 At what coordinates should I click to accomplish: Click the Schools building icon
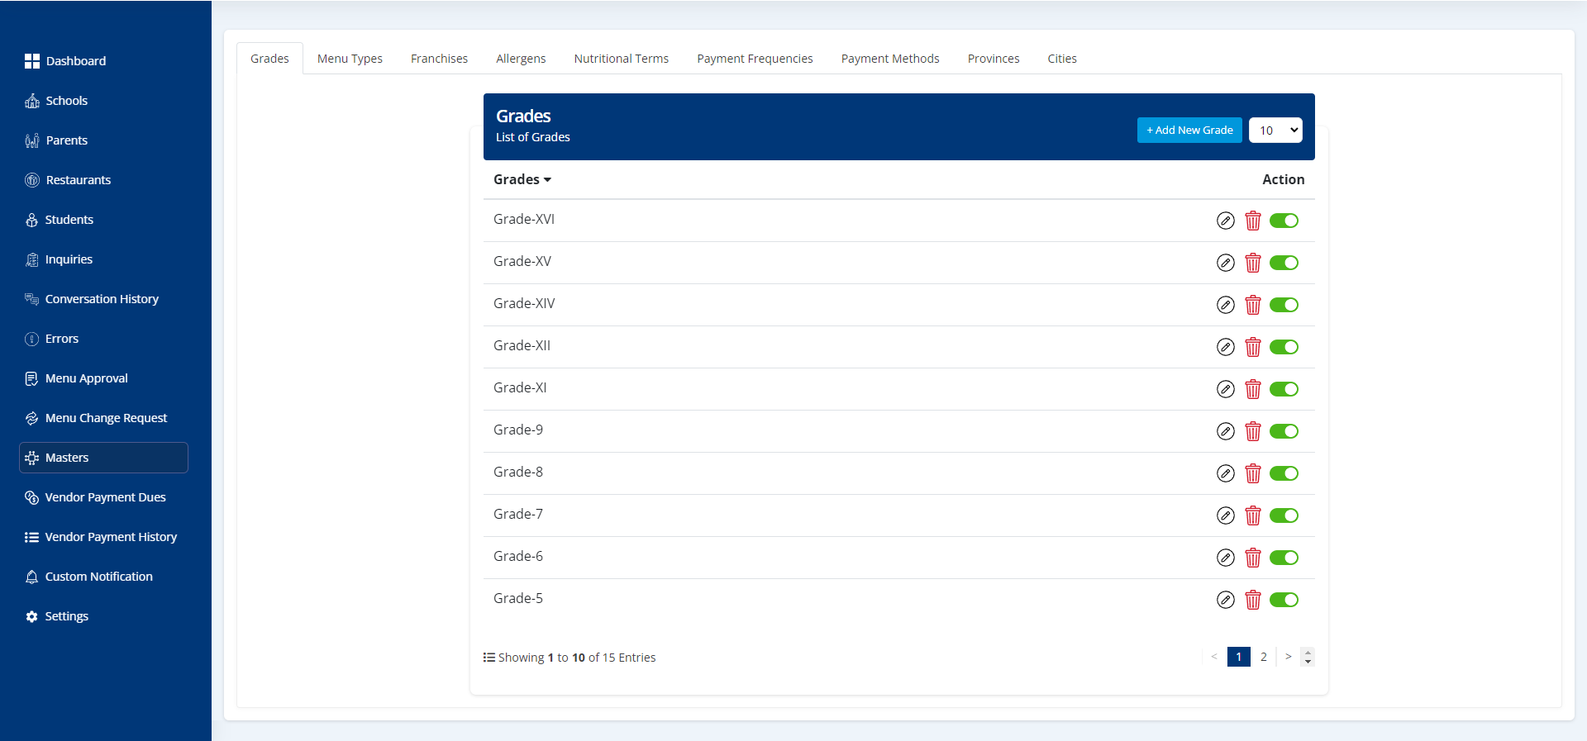(x=32, y=101)
